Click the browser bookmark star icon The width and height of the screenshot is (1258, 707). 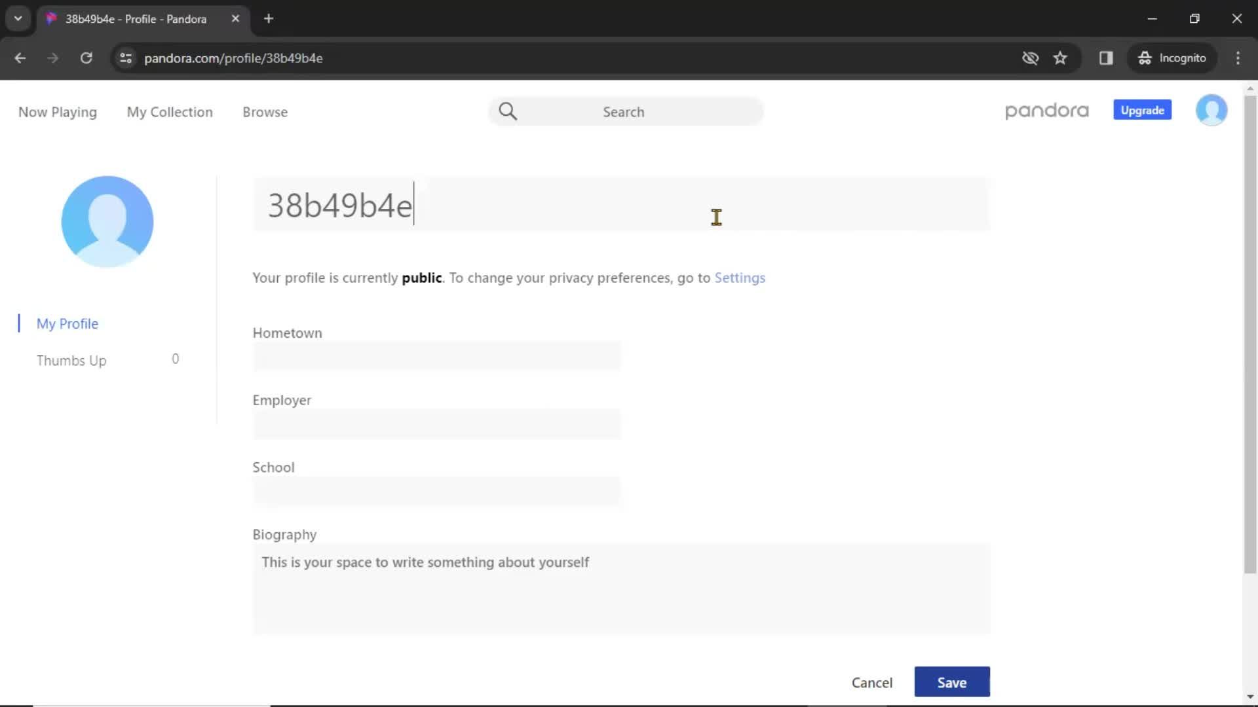[1061, 58]
